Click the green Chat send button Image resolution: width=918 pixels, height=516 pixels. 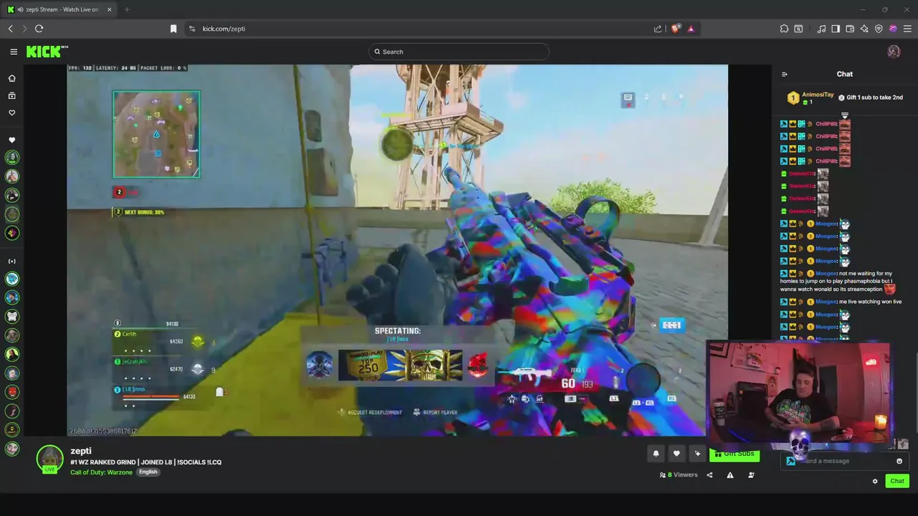[x=897, y=481]
